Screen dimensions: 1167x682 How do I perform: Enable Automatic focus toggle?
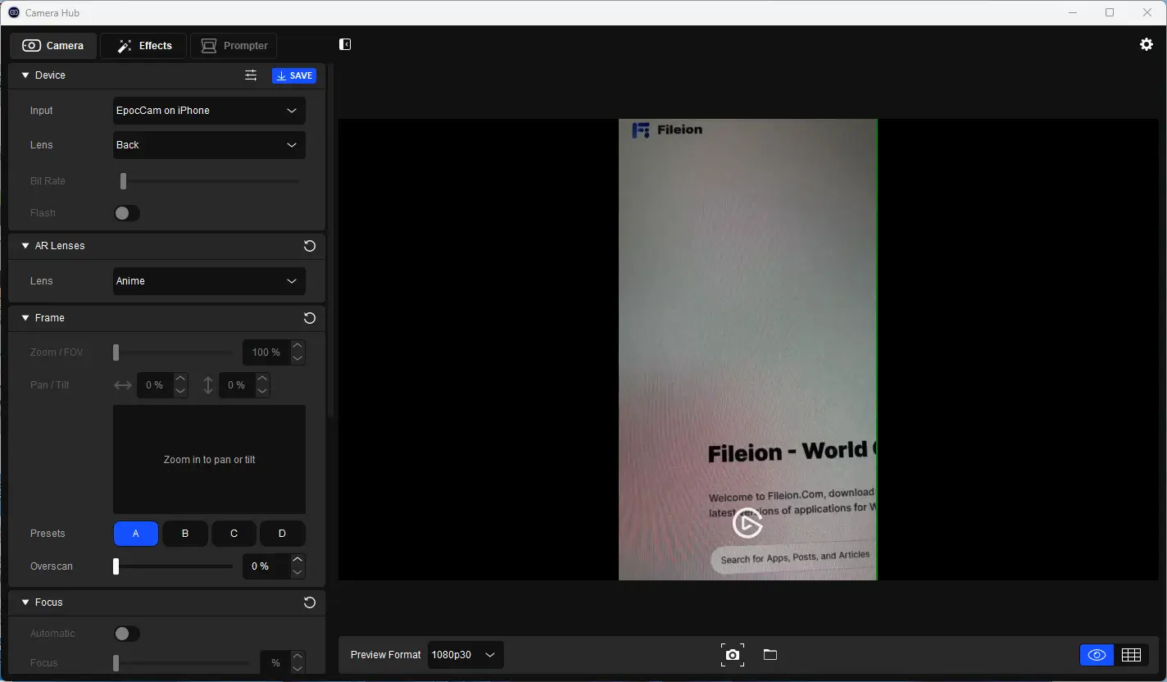(126, 634)
